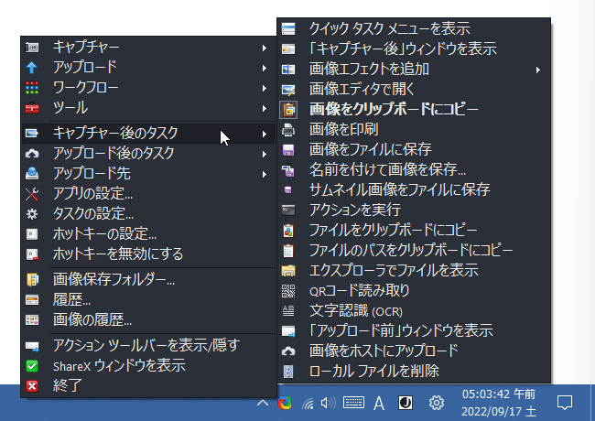This screenshot has height=421, width=595.
Task: Click the colored grid icon beside ワークフロー
Action: 32,88
